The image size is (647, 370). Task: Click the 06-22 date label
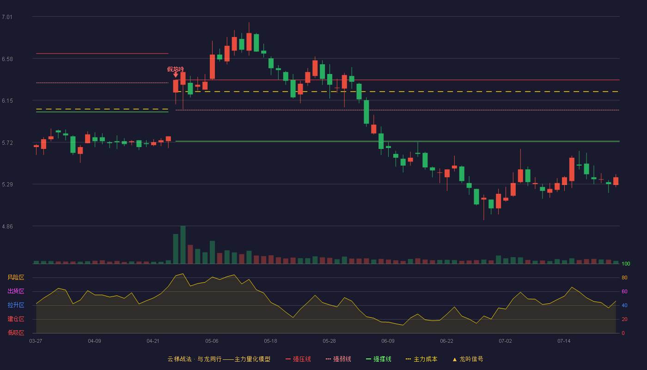446,341
